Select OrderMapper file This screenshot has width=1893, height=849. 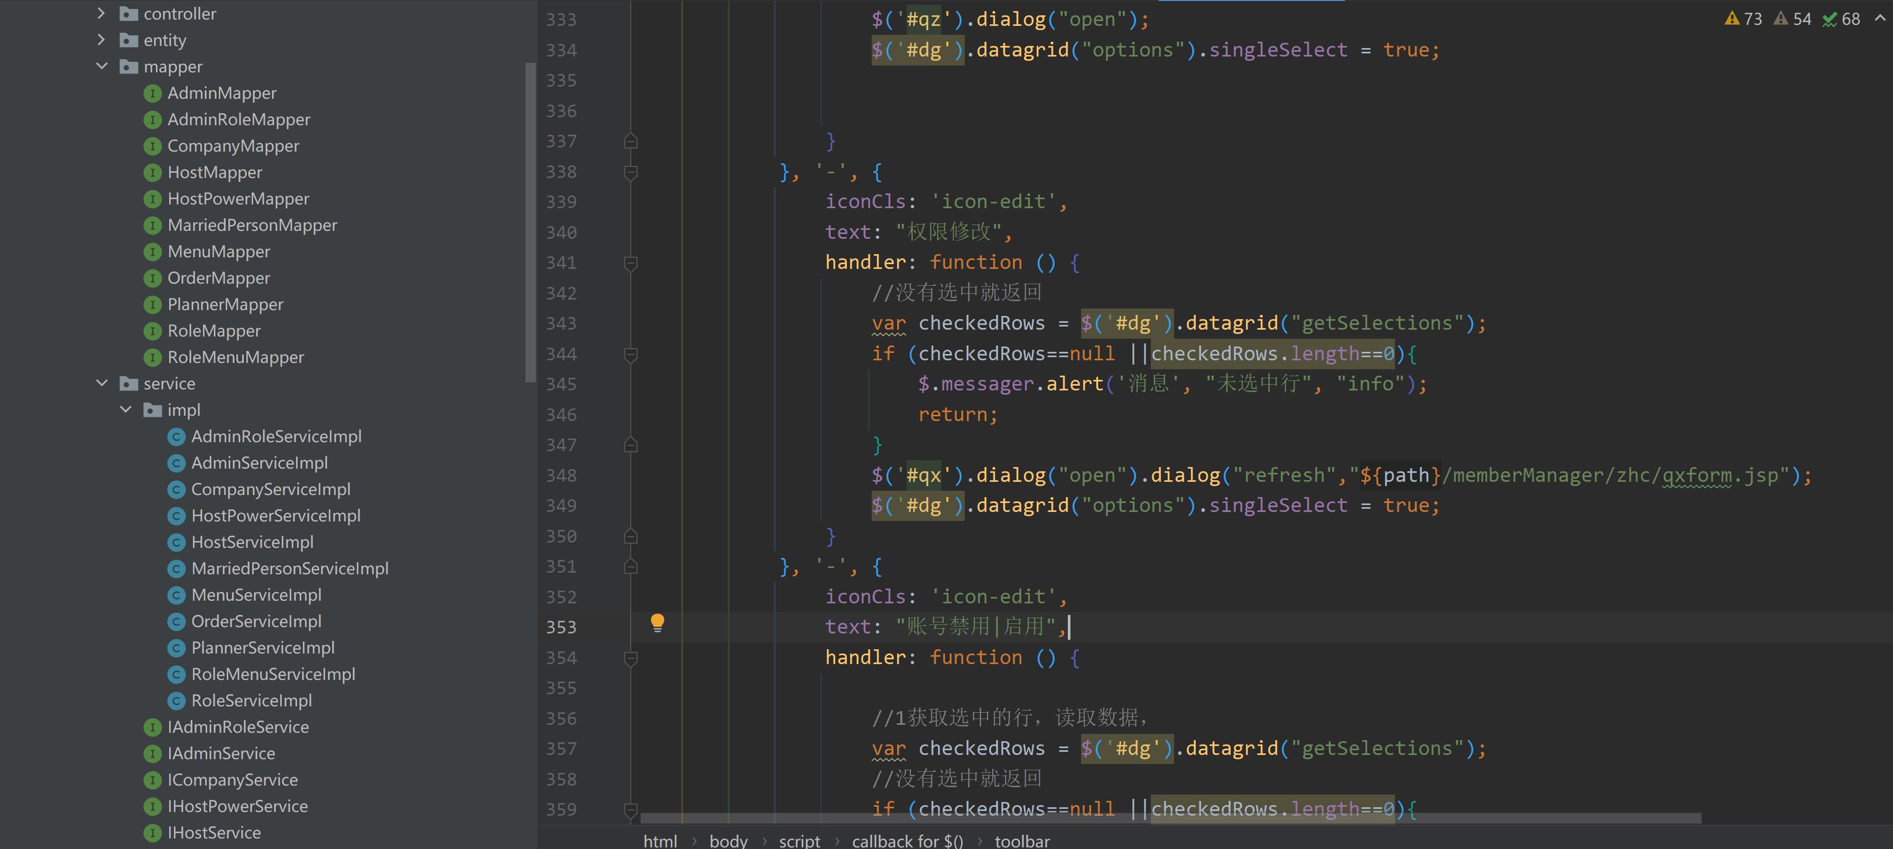point(218,277)
